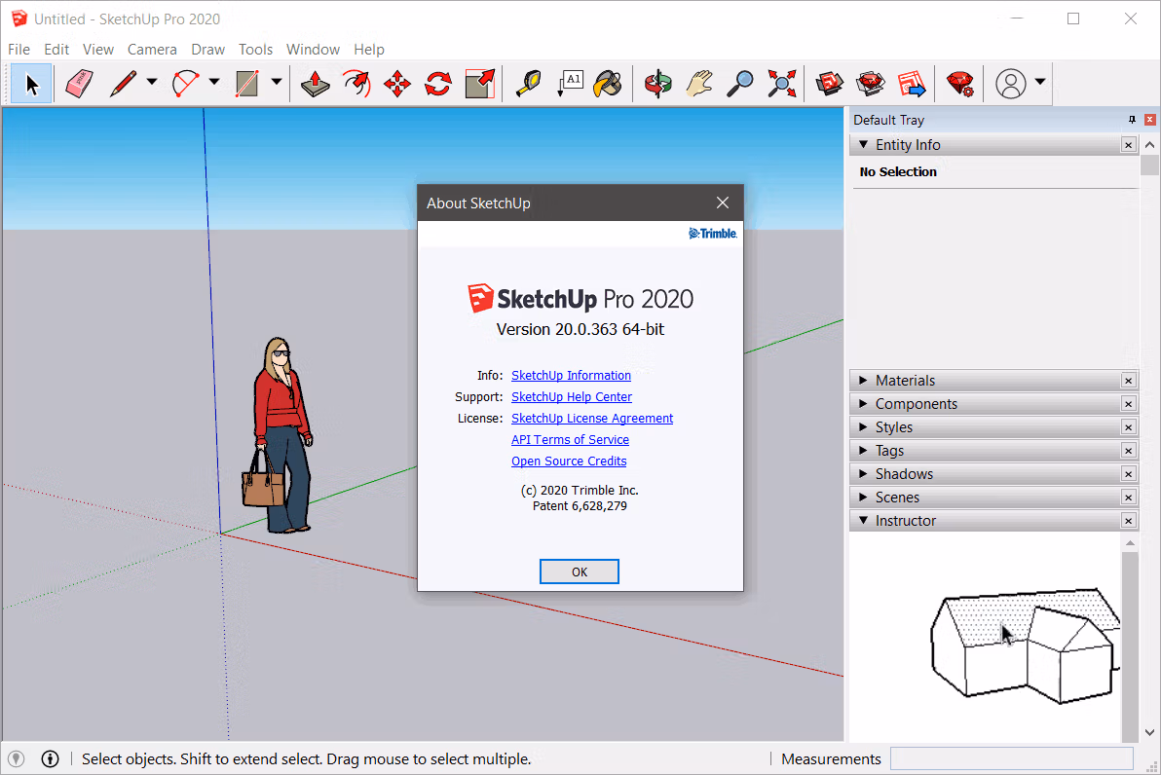Image resolution: width=1161 pixels, height=775 pixels.
Task: Click the woman figure in the viewport
Action: pyautogui.click(x=279, y=435)
